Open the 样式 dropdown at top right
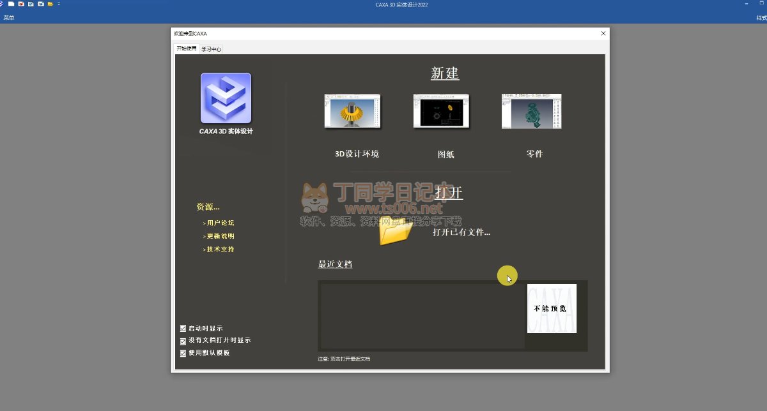This screenshot has height=411, width=767. click(761, 18)
